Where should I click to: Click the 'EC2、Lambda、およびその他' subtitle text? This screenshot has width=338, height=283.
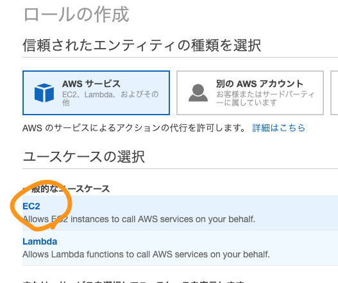point(110,99)
